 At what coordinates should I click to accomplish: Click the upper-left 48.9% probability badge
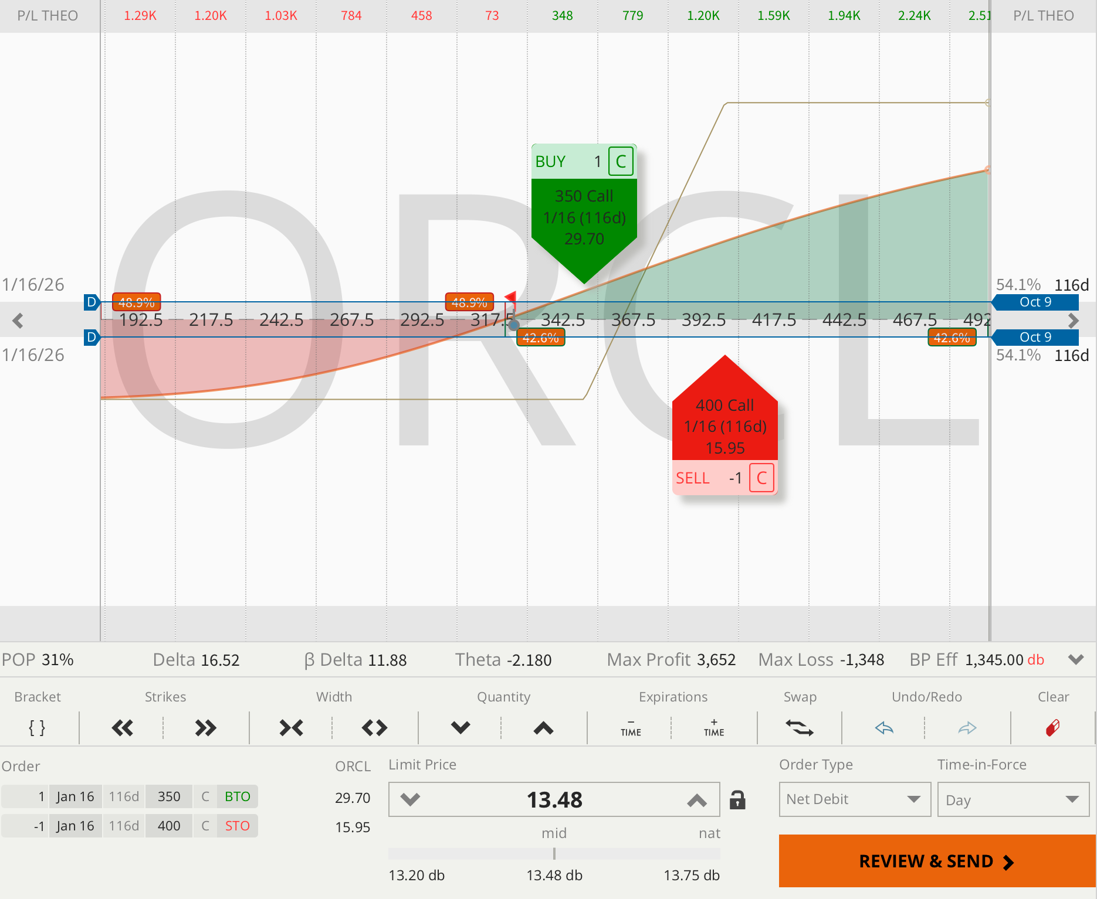pos(136,302)
